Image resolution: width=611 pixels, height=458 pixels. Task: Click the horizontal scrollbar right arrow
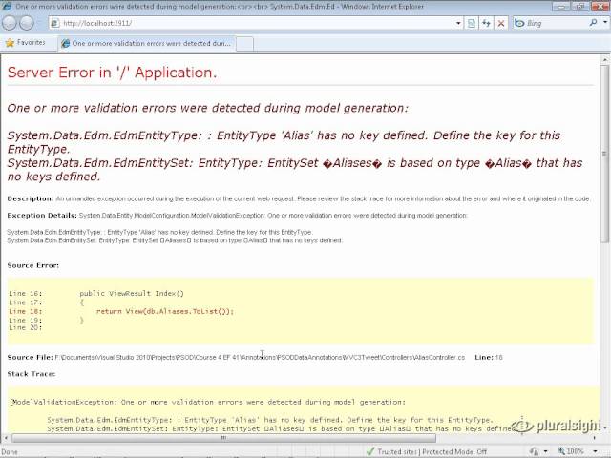(595, 438)
